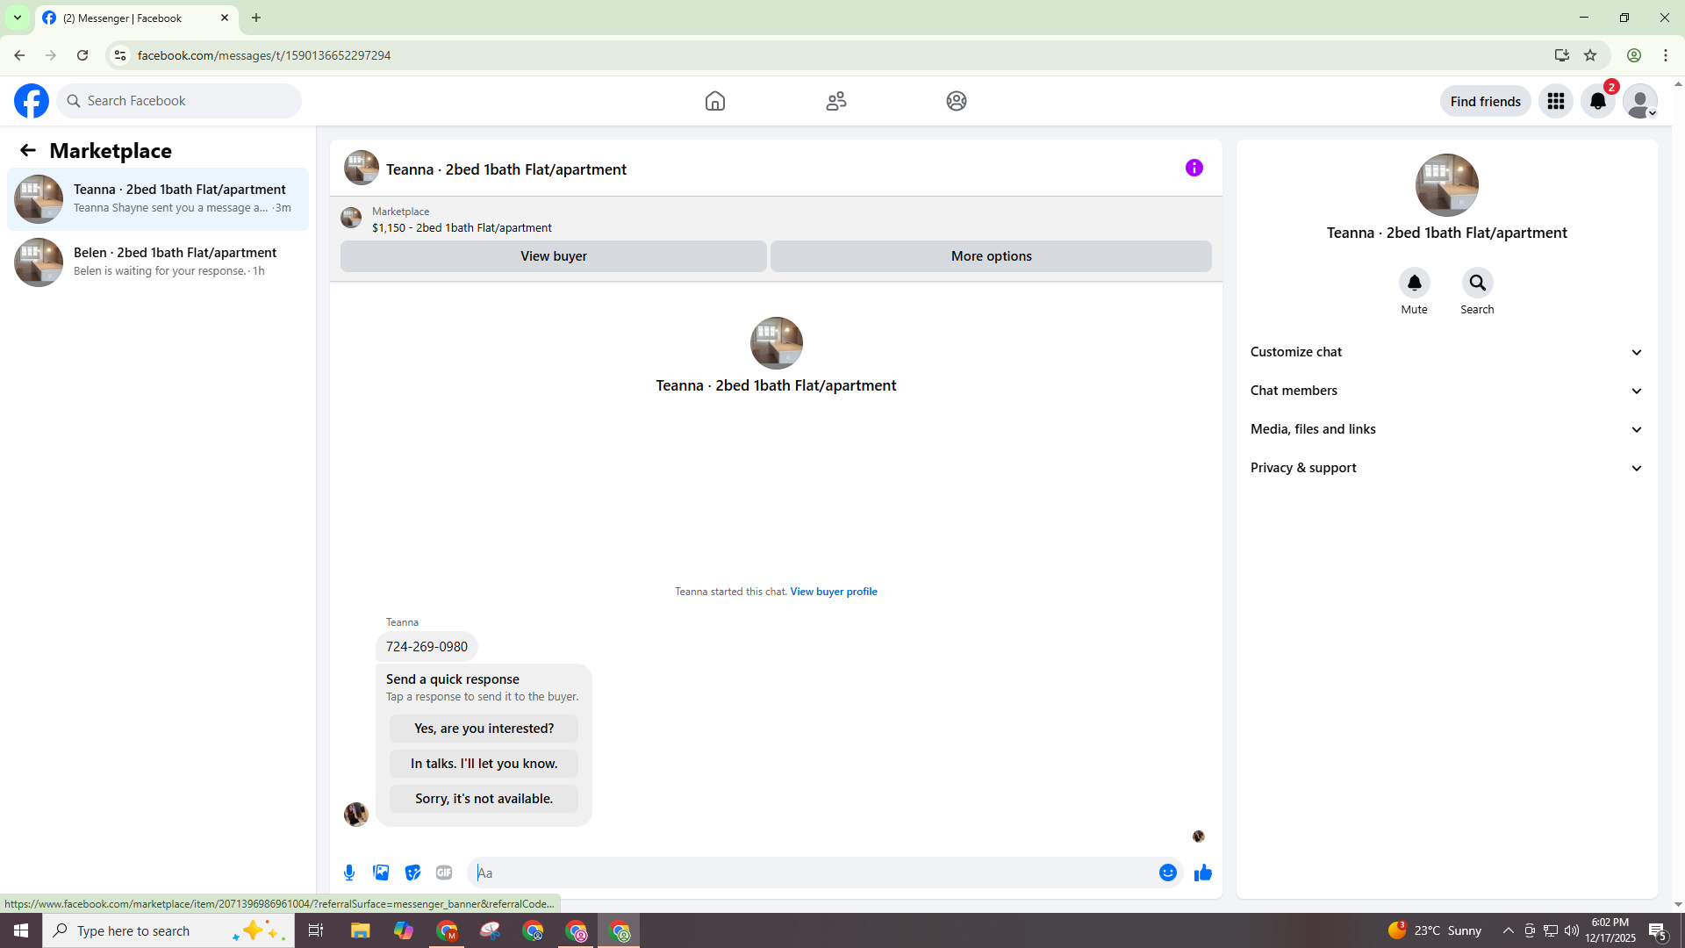Image resolution: width=1685 pixels, height=948 pixels.
Task: Open the emoji picker in message box
Action: pos(1167,873)
